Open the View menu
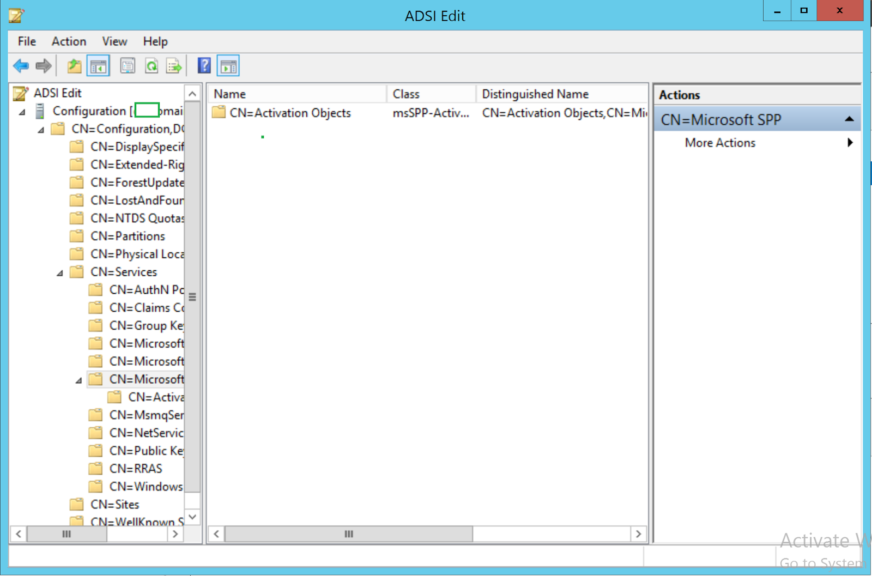872x576 pixels. (114, 41)
